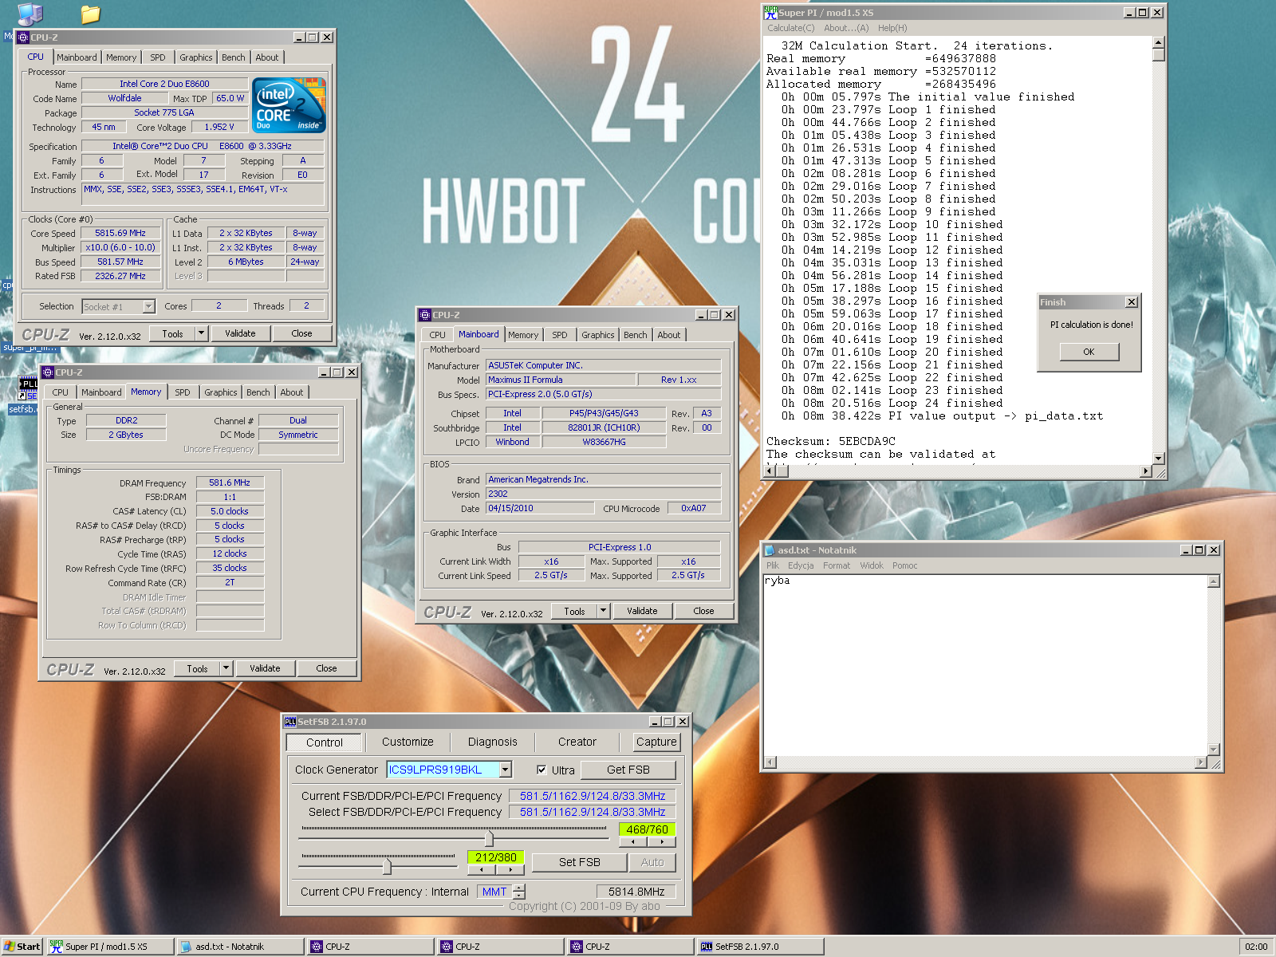Click the system tray clock showing 02:00
Image resolution: width=1276 pixels, height=957 pixels.
tap(1256, 947)
